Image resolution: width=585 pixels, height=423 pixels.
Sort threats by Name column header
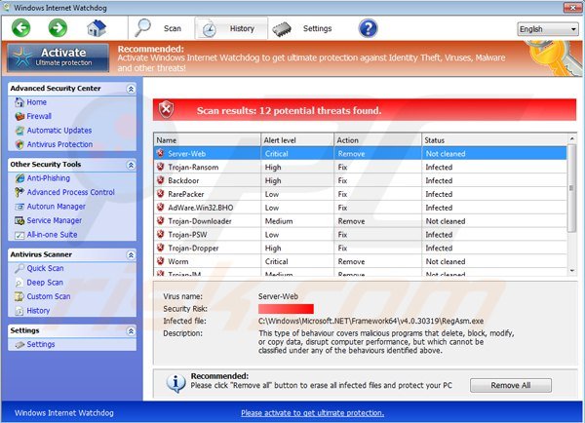click(x=207, y=140)
